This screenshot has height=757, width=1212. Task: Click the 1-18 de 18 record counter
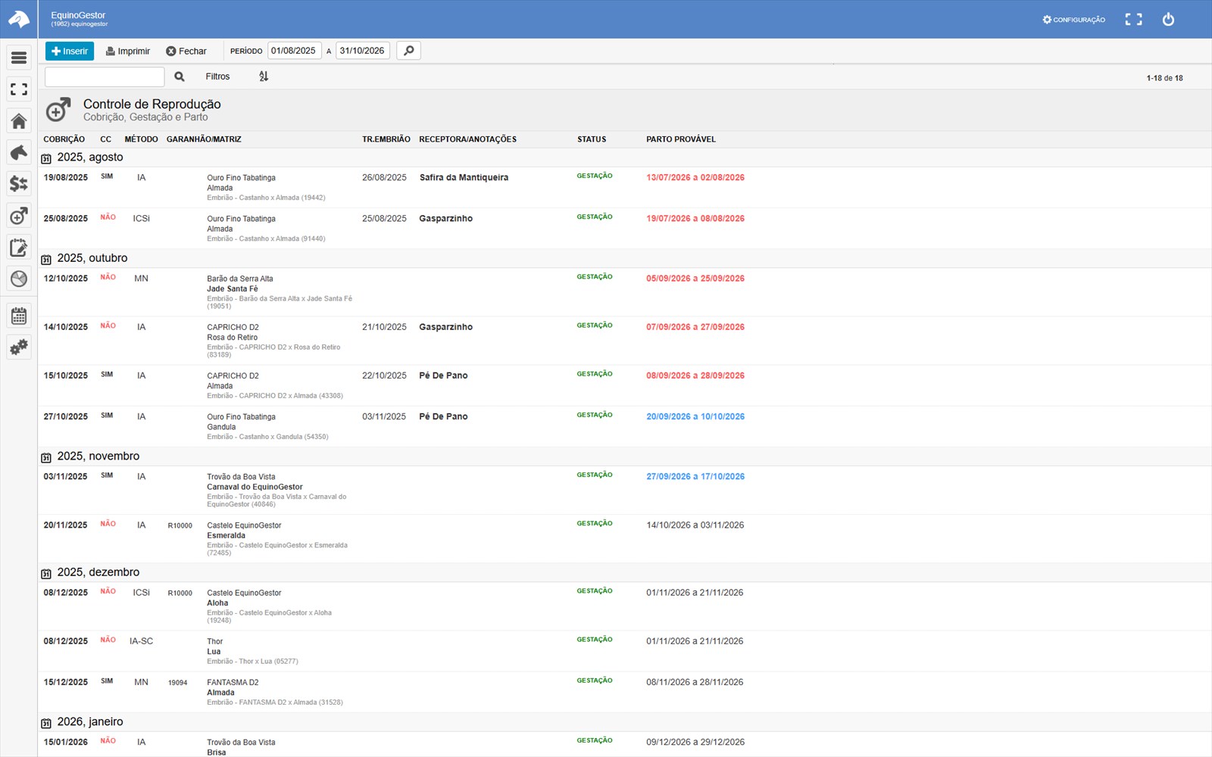point(1164,78)
